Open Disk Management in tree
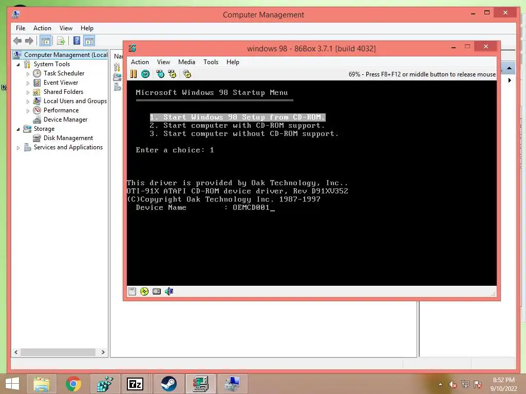Screen dimensions: 526x394 pos(68,138)
